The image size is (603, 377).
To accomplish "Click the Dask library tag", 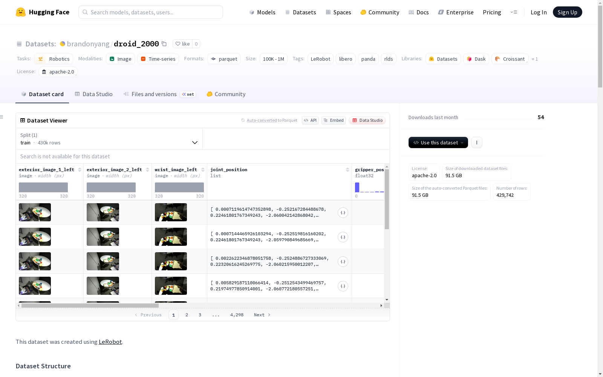I will (476, 59).
